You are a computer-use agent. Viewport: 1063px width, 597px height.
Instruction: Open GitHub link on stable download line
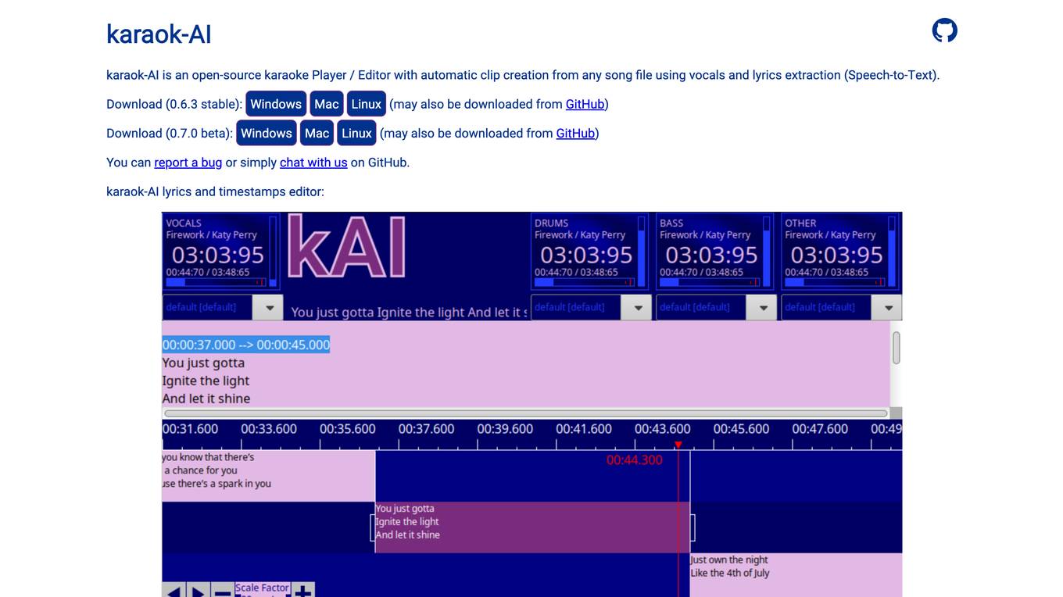585,104
